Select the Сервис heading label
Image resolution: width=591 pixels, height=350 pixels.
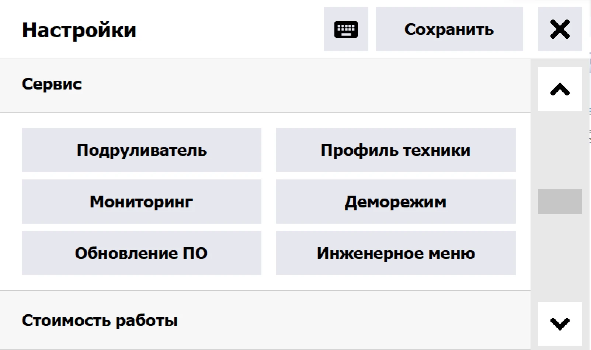point(52,84)
